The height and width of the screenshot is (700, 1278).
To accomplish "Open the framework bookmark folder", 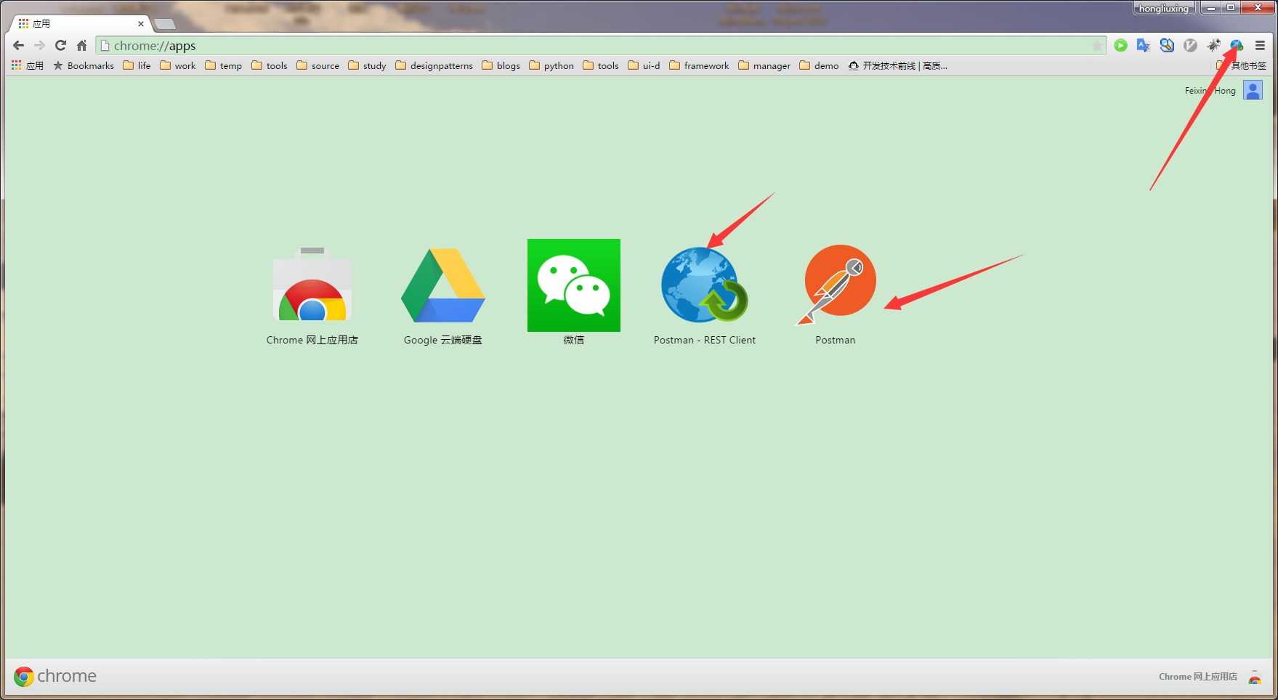I will 699,65.
